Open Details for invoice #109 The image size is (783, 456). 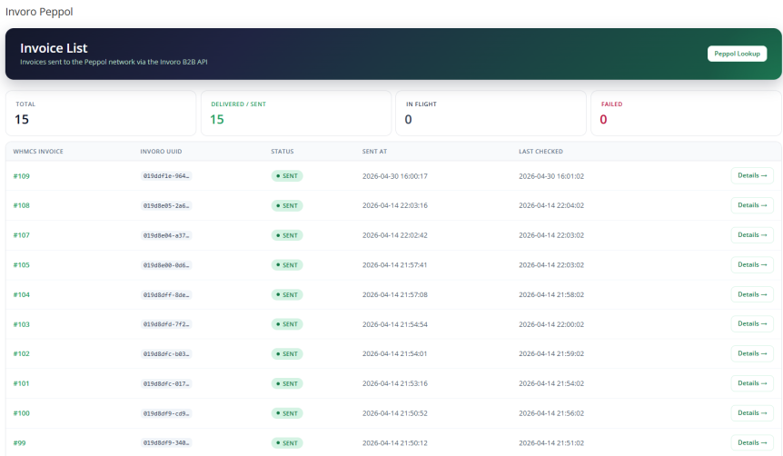click(x=752, y=176)
